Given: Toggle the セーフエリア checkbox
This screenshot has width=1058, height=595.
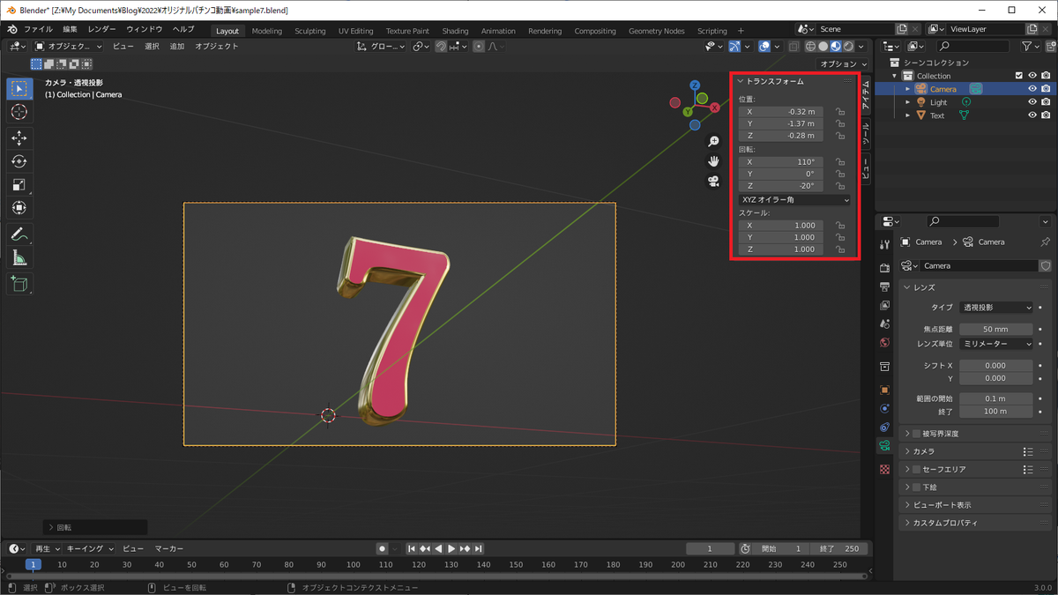Looking at the screenshot, I should click(x=917, y=469).
